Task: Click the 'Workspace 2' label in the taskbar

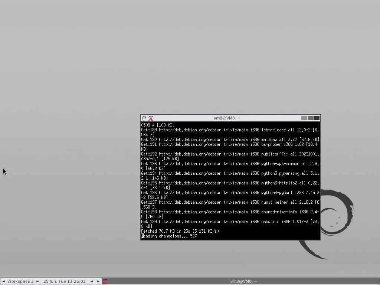Action: coord(21,281)
